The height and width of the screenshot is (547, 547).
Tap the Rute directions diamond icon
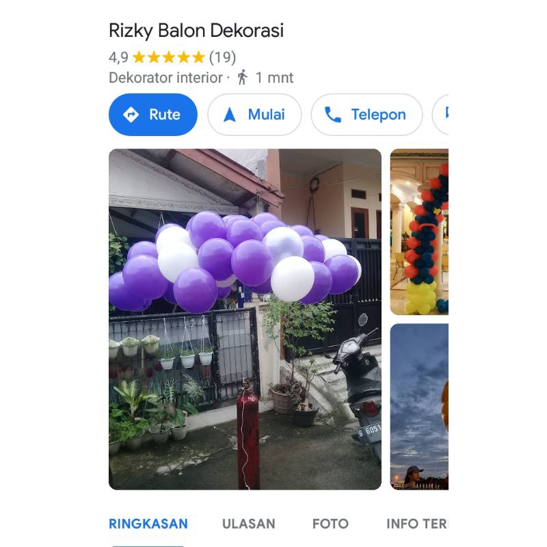click(131, 114)
